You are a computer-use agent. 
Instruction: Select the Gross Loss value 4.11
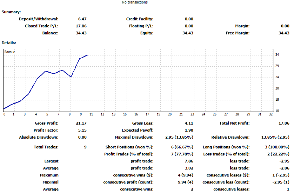point(189,123)
